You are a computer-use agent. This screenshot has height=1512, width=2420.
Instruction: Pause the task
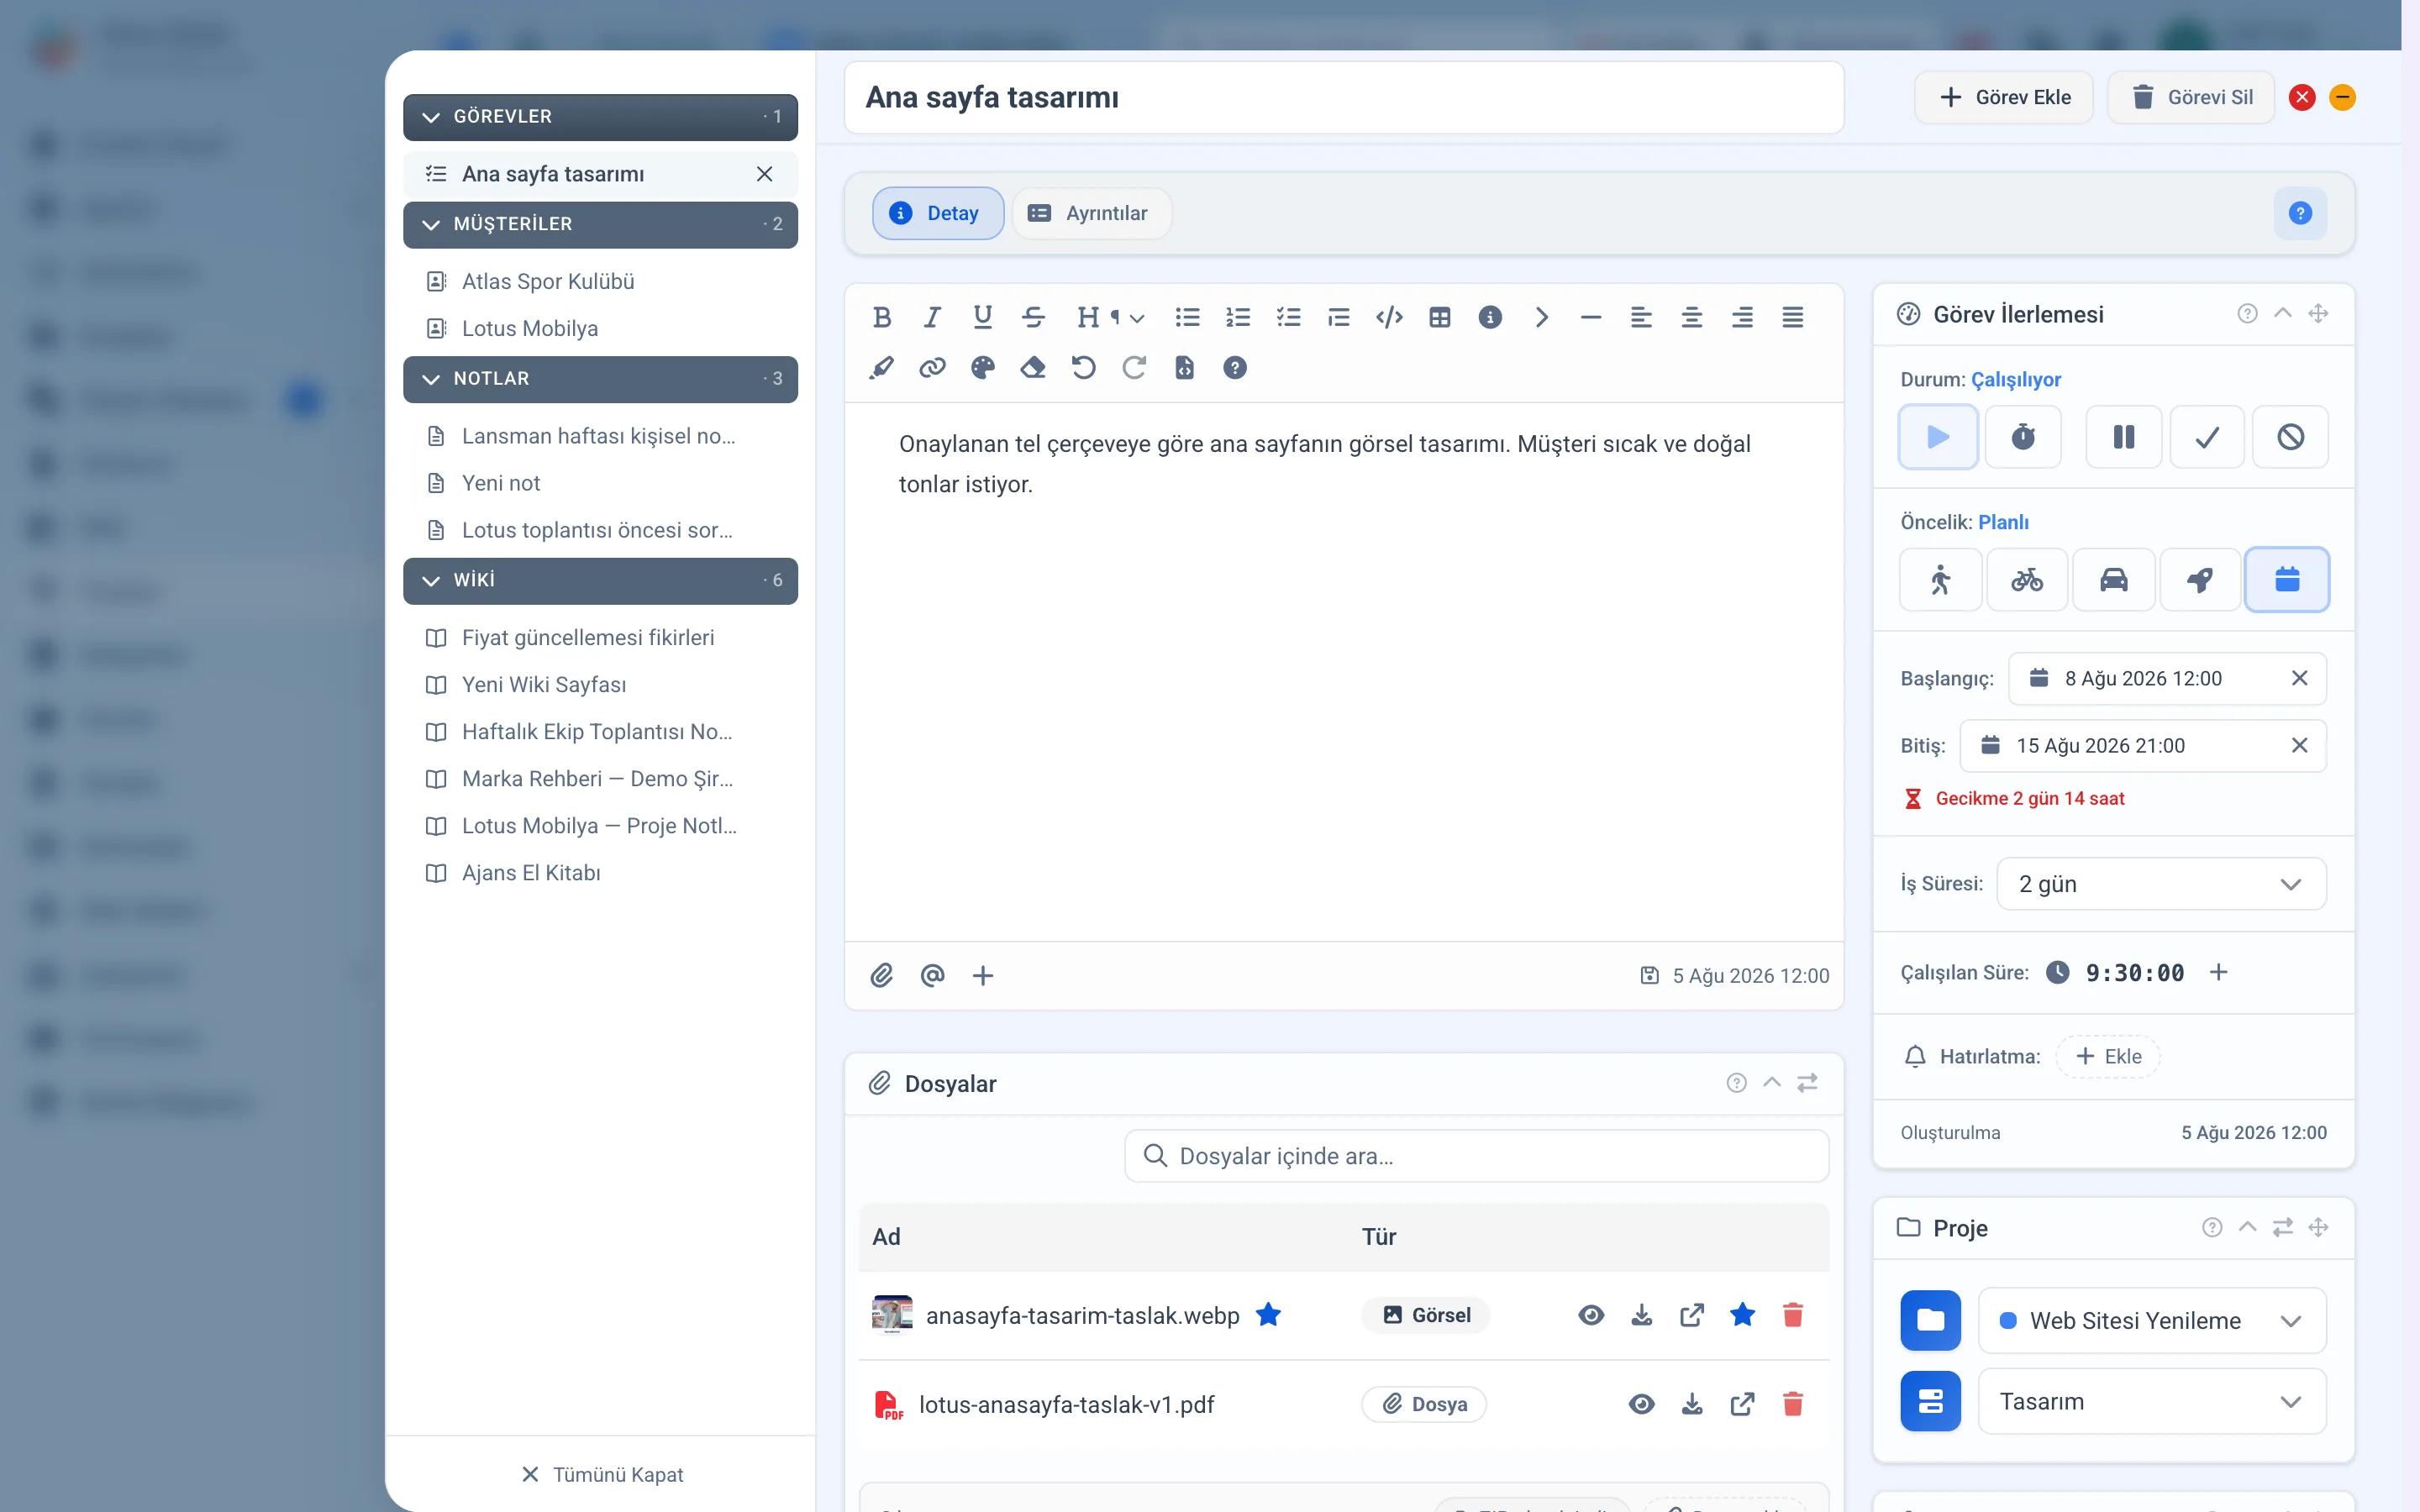pos(2124,437)
